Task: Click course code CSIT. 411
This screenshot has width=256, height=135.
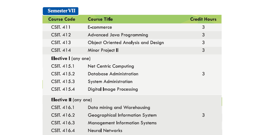Action: 61,27
